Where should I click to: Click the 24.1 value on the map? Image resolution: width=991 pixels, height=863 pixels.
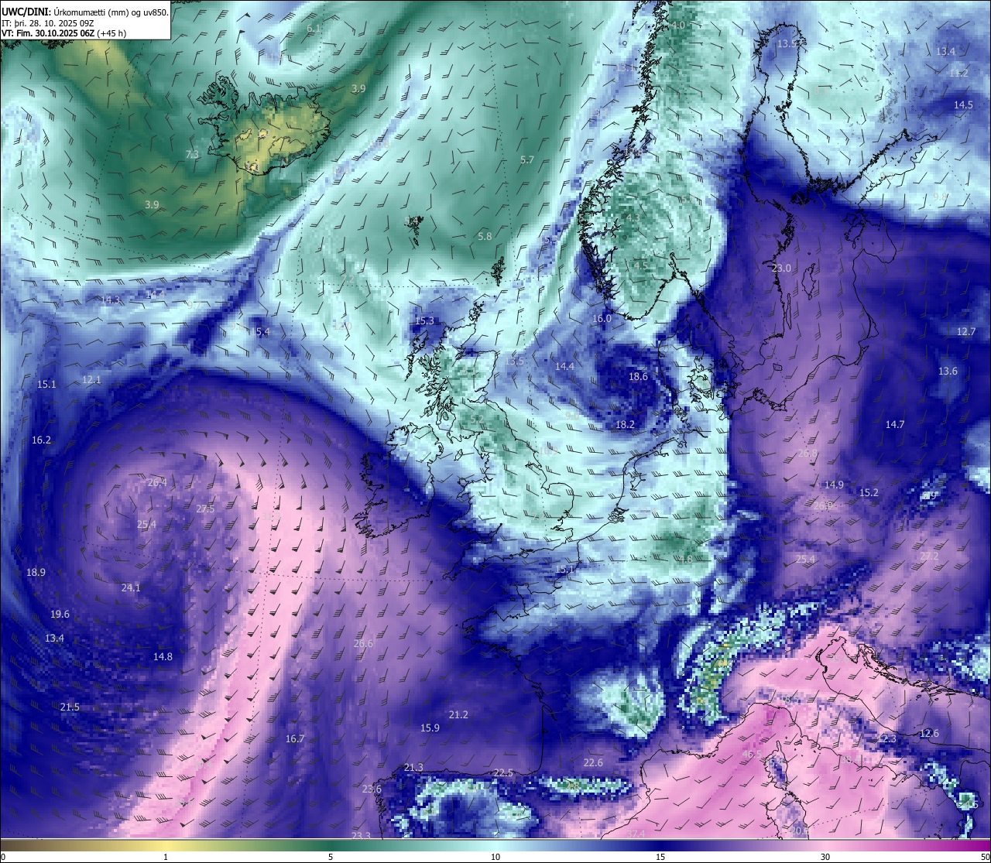pos(131,588)
